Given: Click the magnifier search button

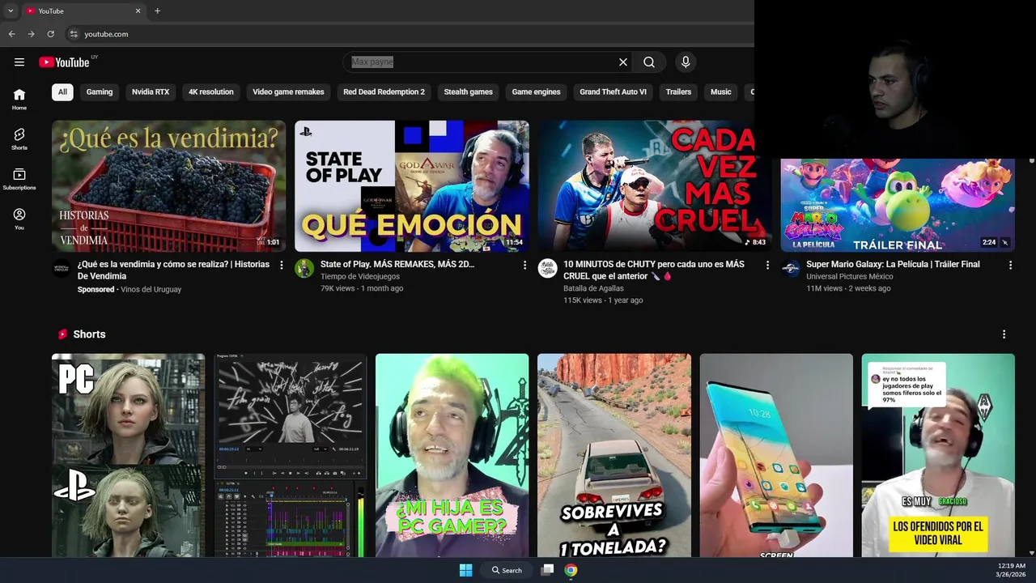Looking at the screenshot, I should (649, 62).
